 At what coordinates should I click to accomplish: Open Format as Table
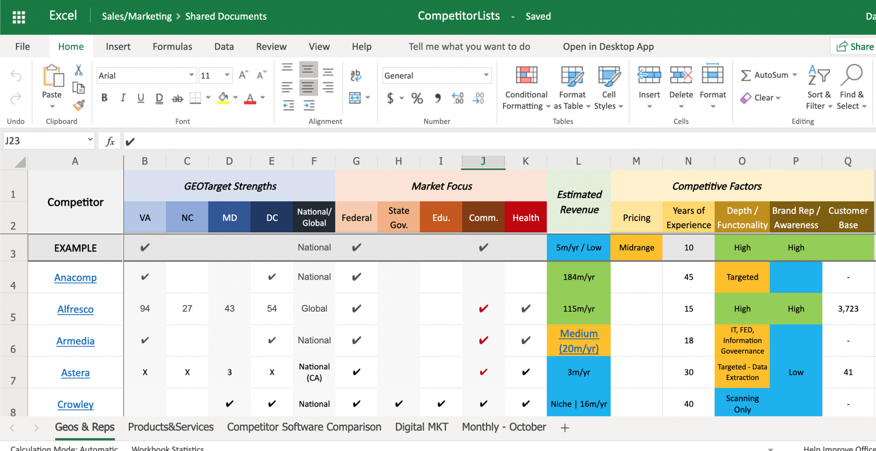[572, 88]
